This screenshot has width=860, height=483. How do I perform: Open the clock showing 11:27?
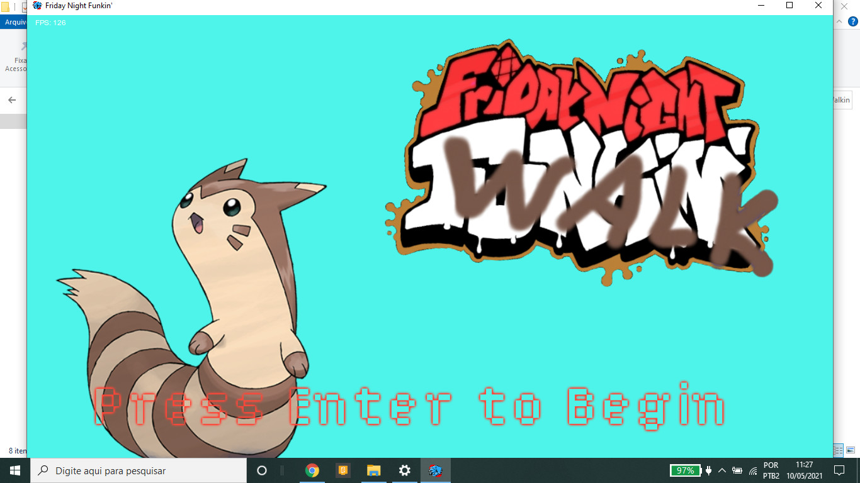pyautogui.click(x=804, y=470)
